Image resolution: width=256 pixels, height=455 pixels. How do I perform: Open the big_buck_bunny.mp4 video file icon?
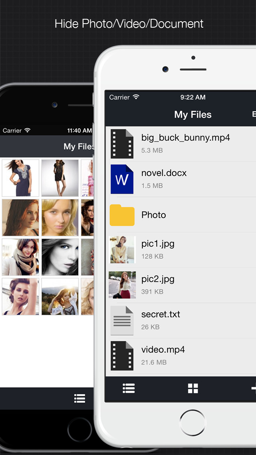[122, 144]
